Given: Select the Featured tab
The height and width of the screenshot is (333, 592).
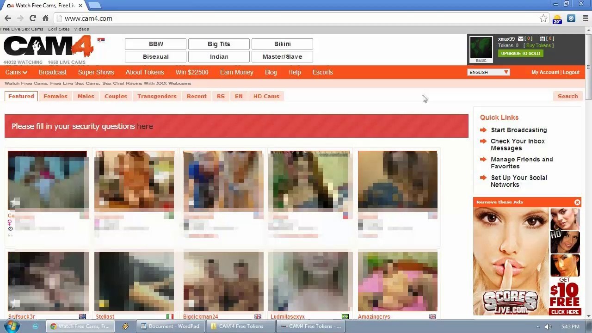Looking at the screenshot, I should tap(21, 96).
